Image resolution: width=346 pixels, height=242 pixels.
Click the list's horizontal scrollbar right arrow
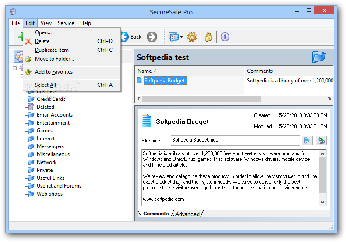coord(330,99)
